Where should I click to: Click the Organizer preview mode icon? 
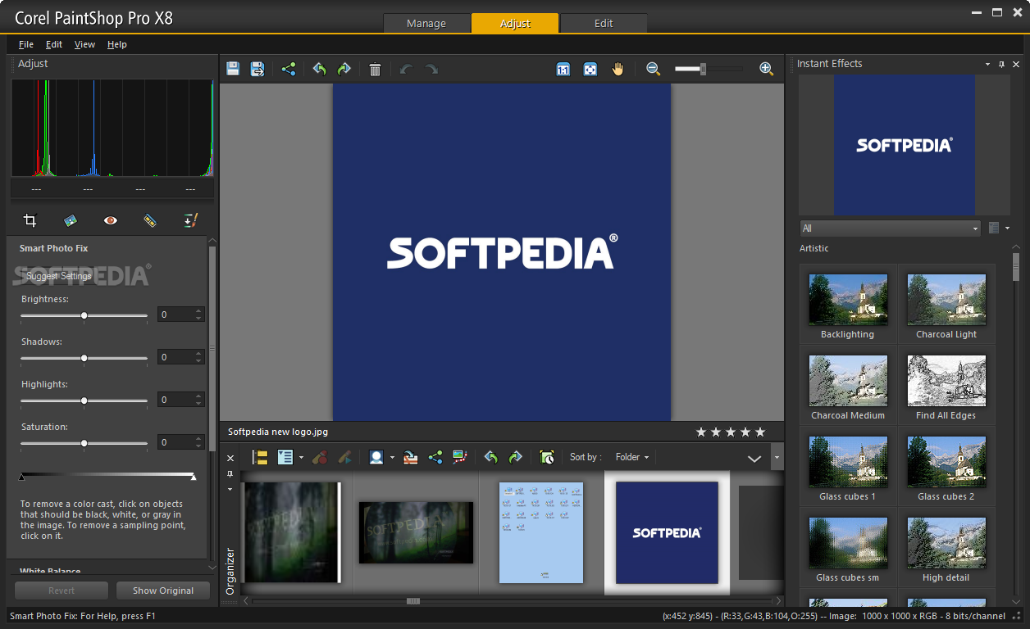(285, 457)
